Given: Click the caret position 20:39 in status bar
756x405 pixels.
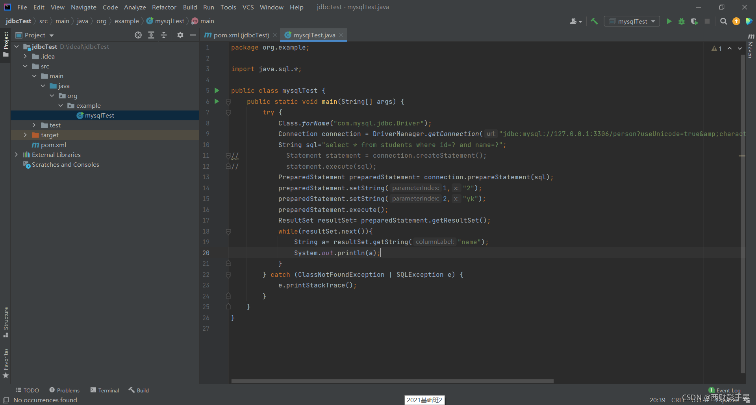Looking at the screenshot, I should (658, 400).
